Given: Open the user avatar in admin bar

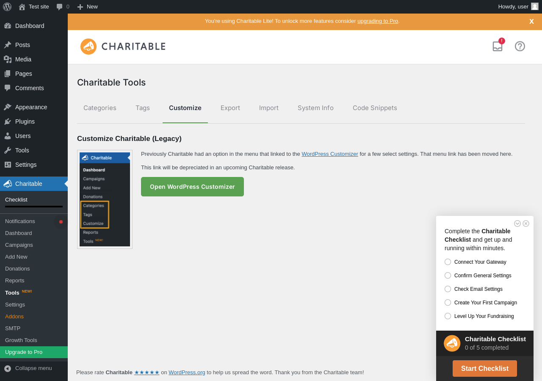Looking at the screenshot, I should click(x=535, y=6).
